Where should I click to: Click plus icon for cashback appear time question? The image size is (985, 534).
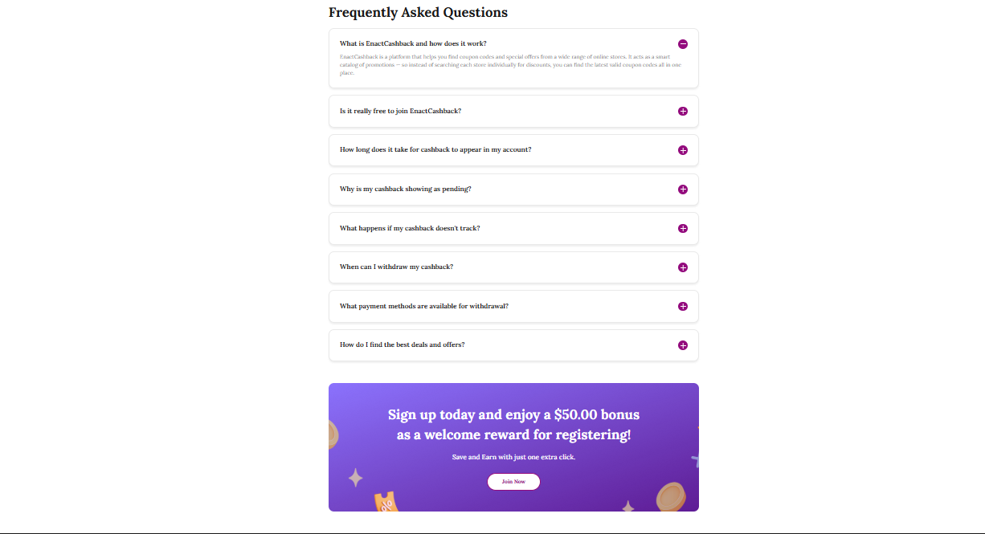(x=683, y=150)
